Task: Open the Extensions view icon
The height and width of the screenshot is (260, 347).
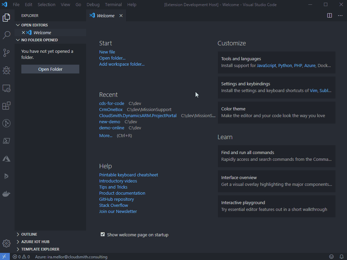Action: tap(6, 106)
